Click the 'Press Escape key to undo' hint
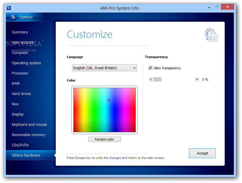Image resolution: width=242 pixels, height=183 pixels. pos(116,158)
